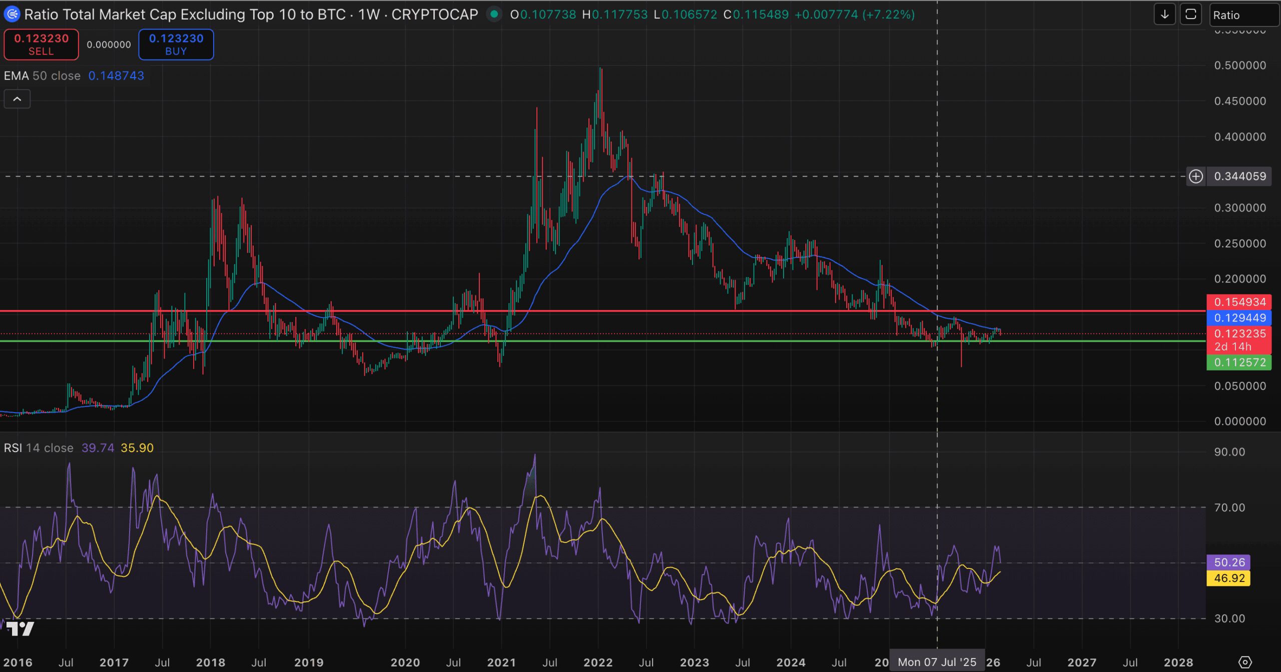The width and height of the screenshot is (1281, 672).
Task: Click the RSI 14 close legend
Action: [39, 448]
